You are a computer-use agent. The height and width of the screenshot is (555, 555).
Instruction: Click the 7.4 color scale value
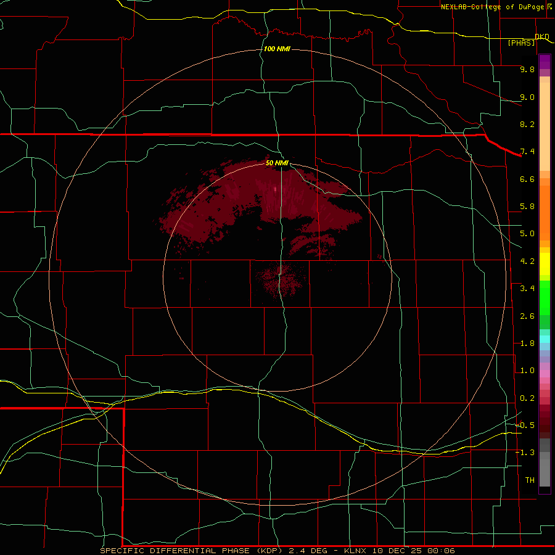pyautogui.click(x=527, y=152)
